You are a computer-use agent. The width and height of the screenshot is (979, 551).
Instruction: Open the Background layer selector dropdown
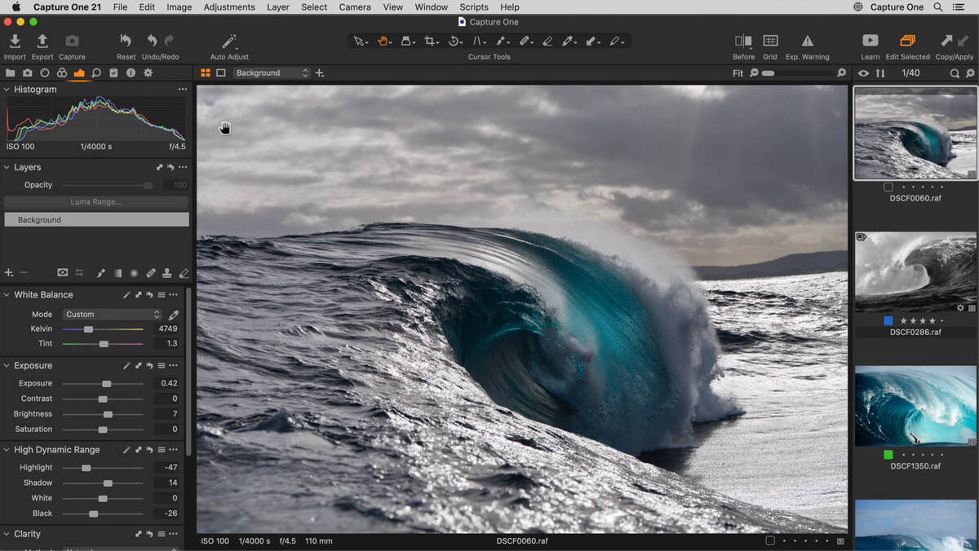272,73
